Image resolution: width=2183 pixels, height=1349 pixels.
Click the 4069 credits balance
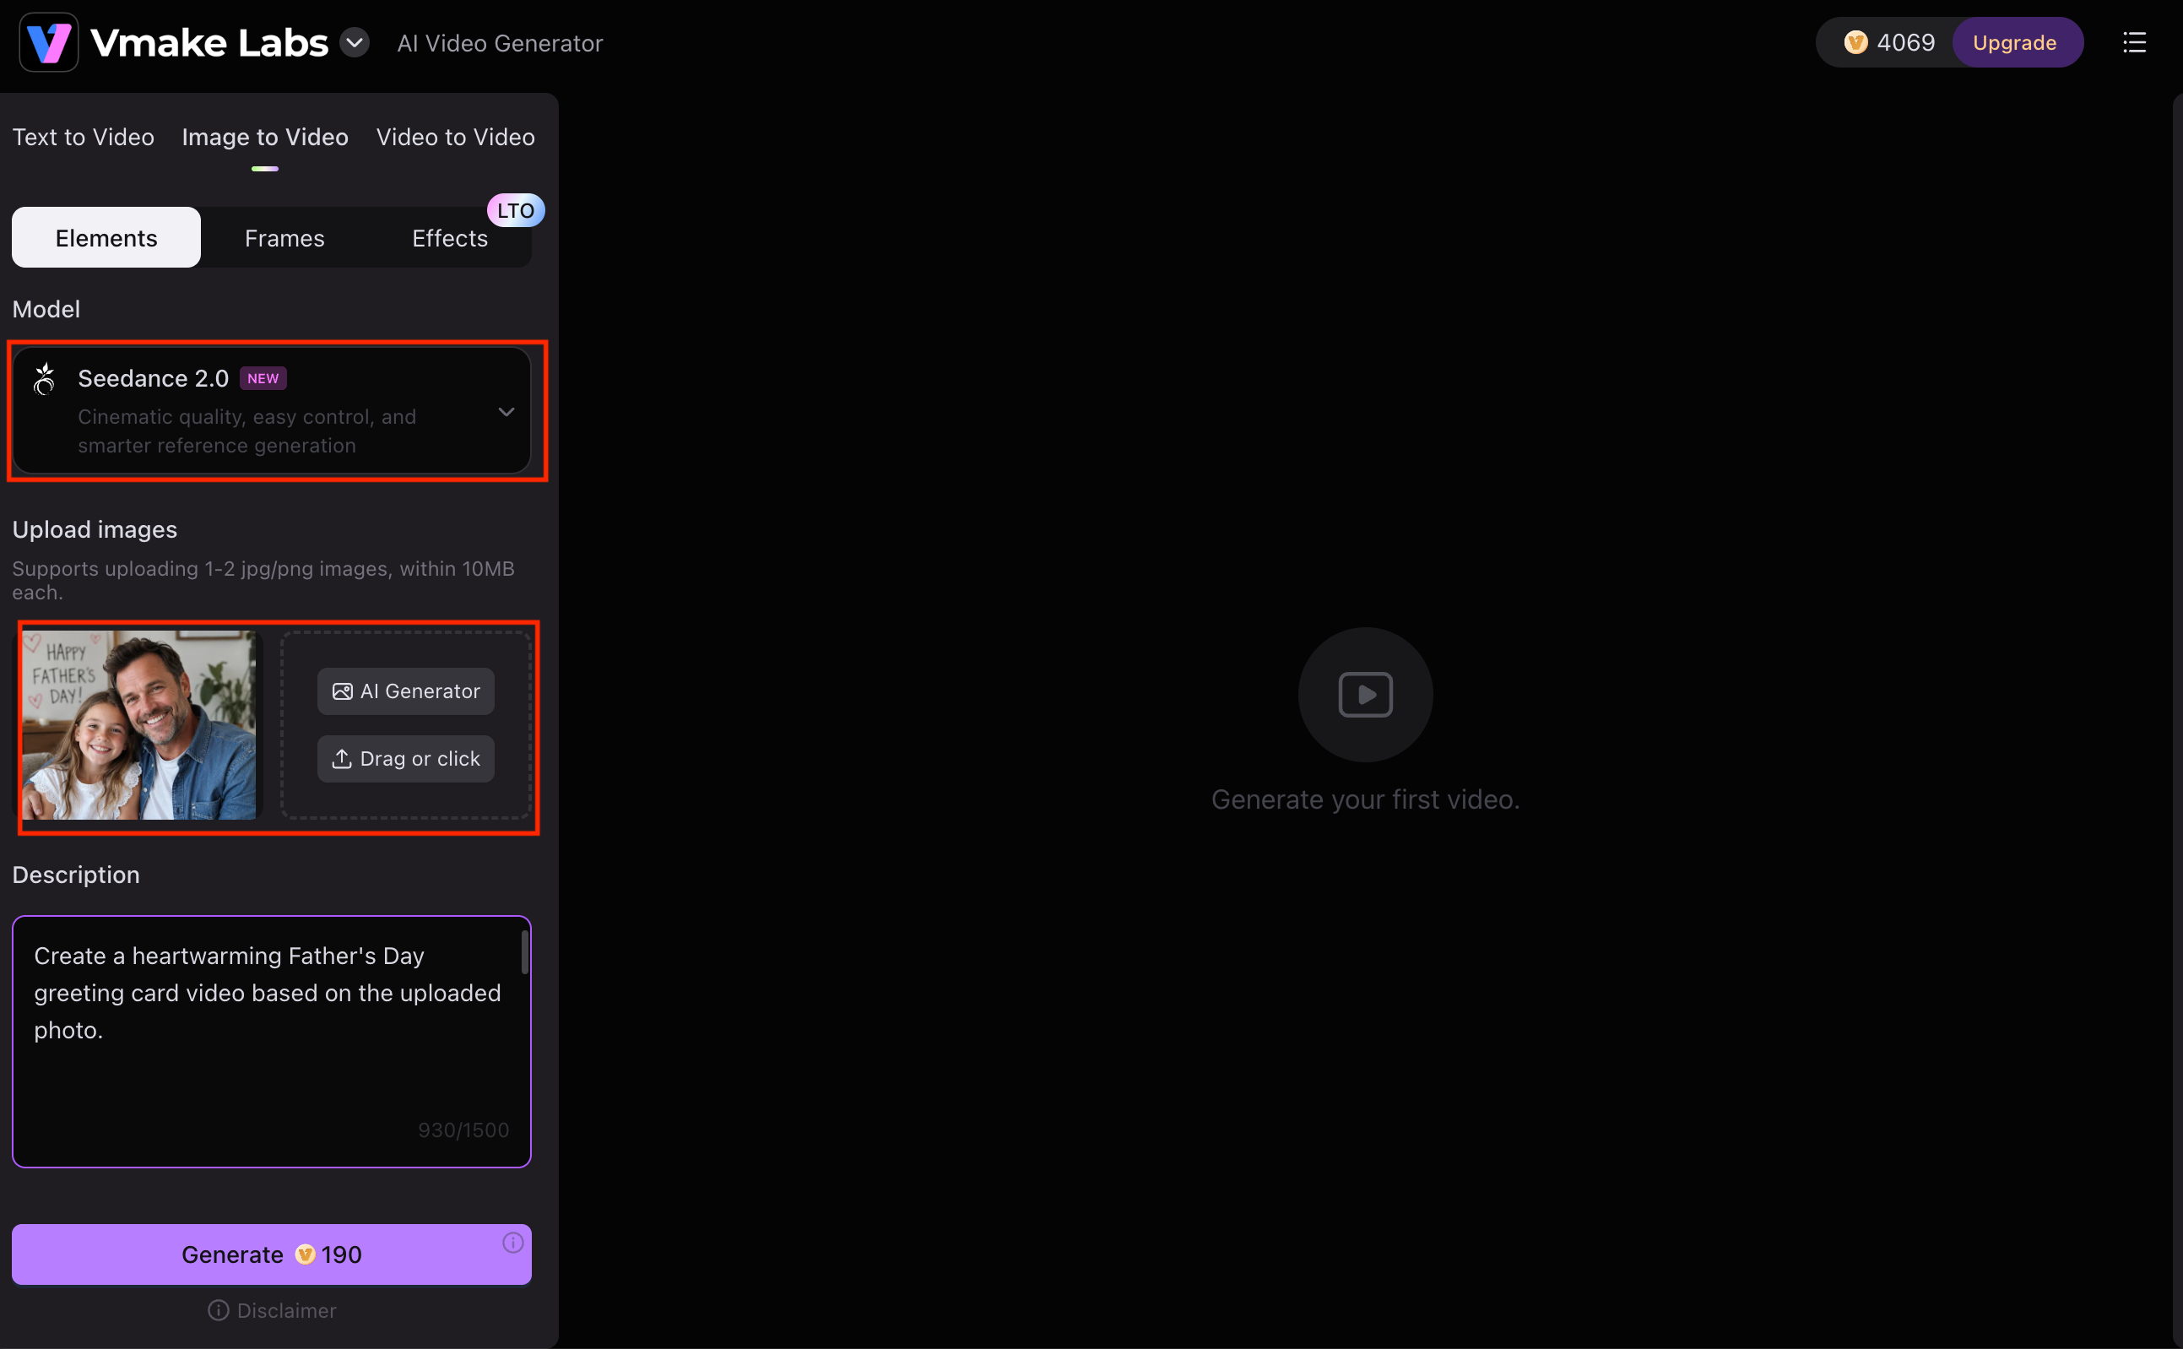coord(1905,42)
